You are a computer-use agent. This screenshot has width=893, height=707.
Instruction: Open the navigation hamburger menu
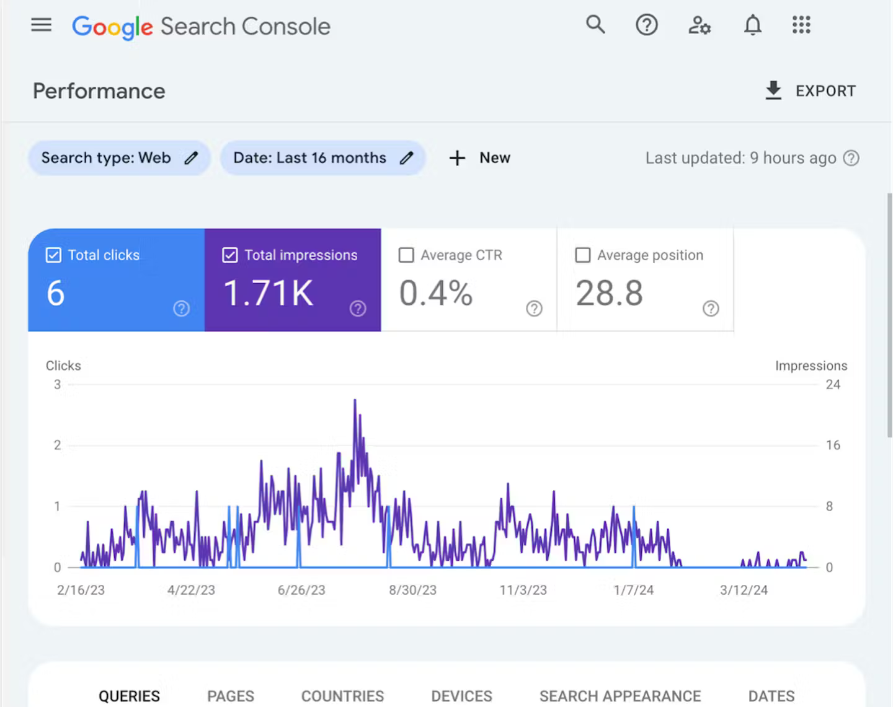pos(41,25)
